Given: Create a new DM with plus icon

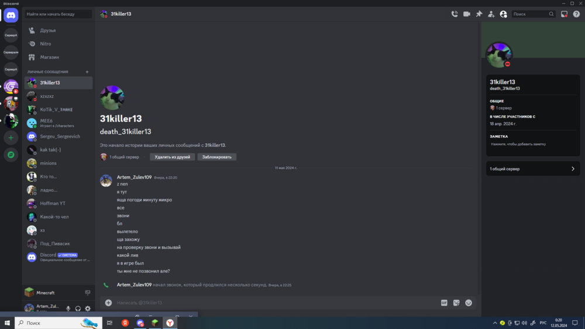Looking at the screenshot, I should click(x=87, y=71).
